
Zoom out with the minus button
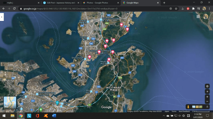click(x=207, y=101)
